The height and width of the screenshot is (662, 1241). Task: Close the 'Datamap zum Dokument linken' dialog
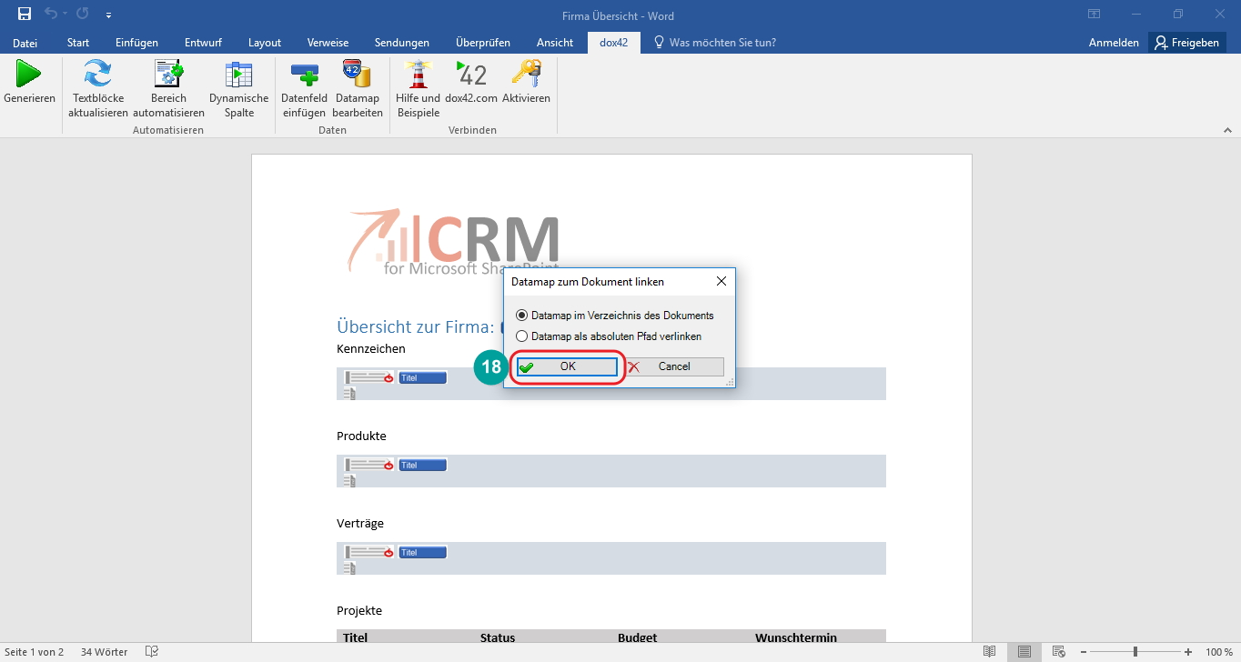click(721, 282)
